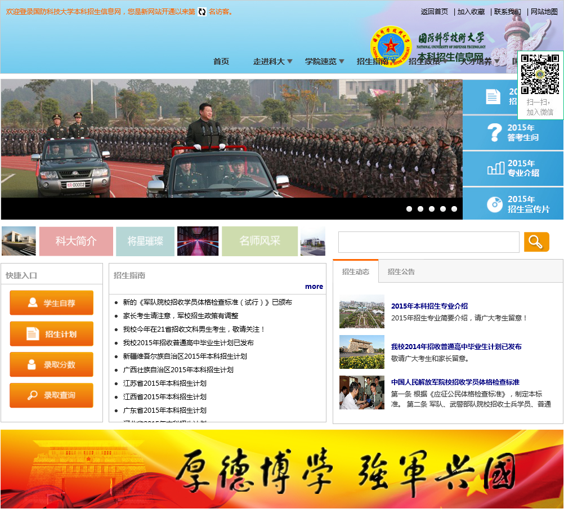The image size is (564, 513).
Task: Click the search text input field
Action: [x=429, y=242]
